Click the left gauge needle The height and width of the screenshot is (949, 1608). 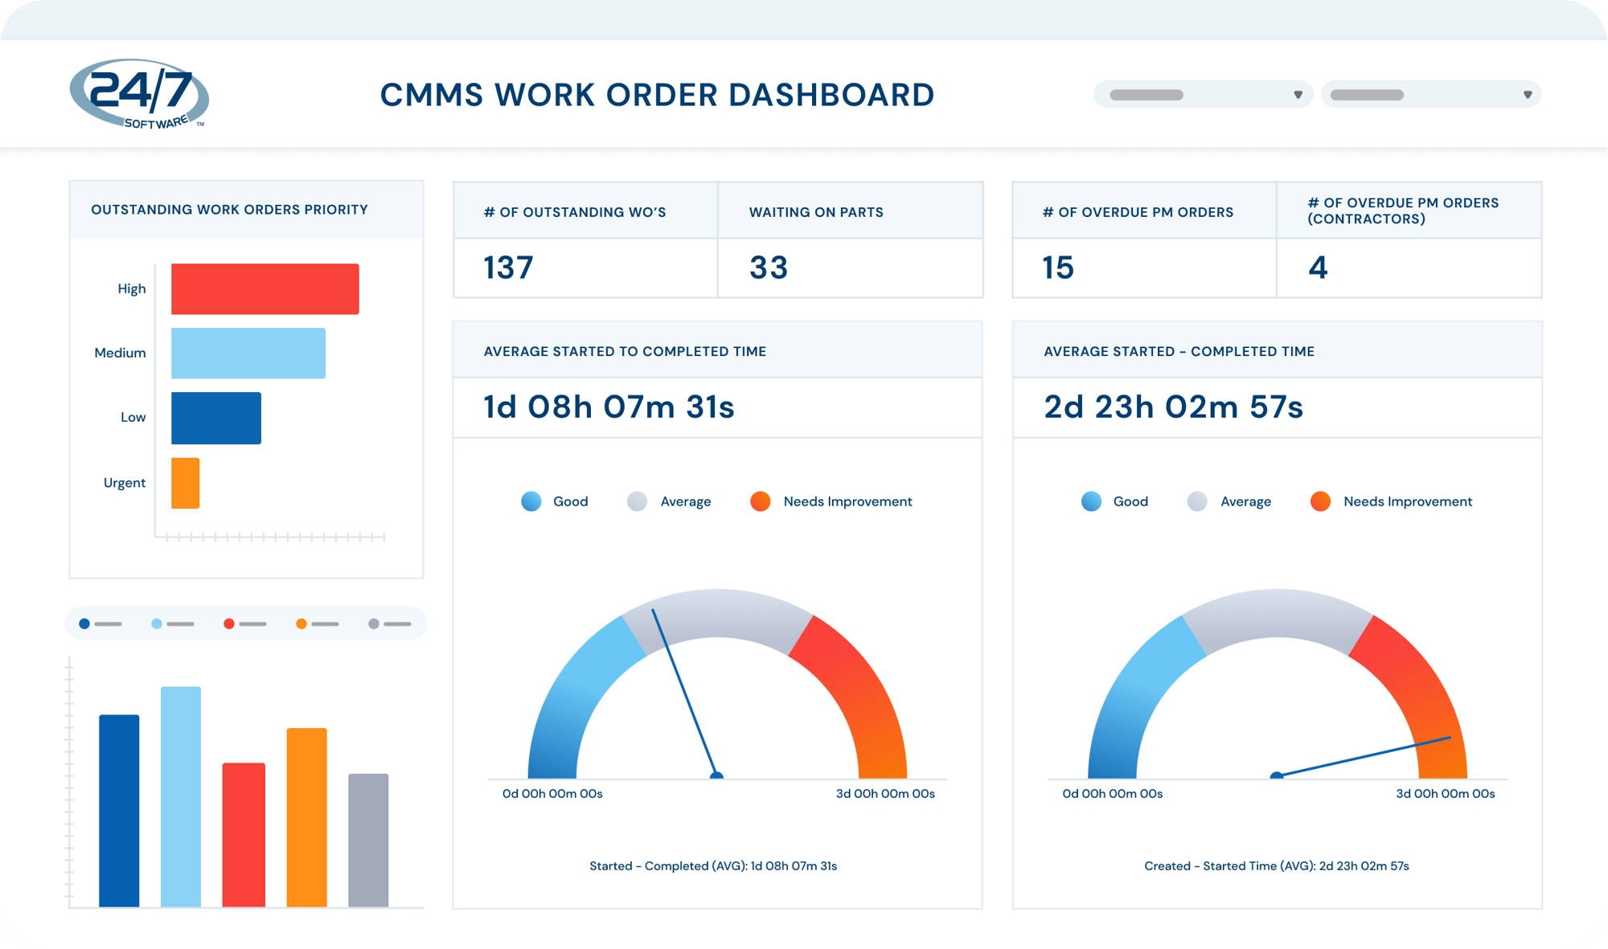point(685,691)
